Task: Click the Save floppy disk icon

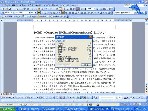Action: [x=10, y=9]
